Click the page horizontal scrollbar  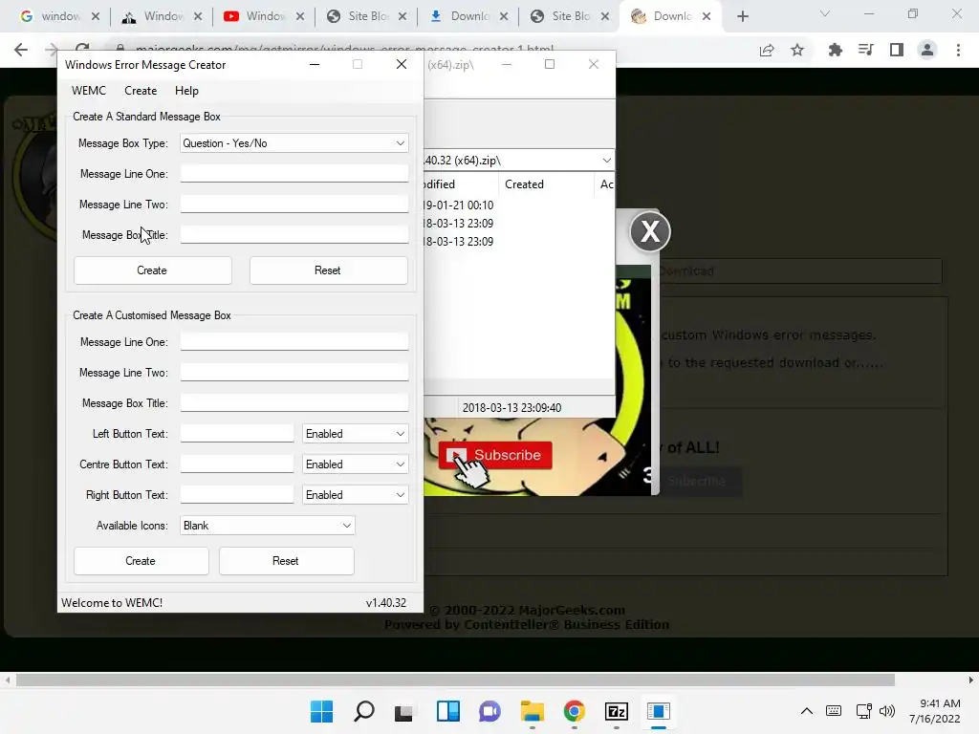pos(456,680)
